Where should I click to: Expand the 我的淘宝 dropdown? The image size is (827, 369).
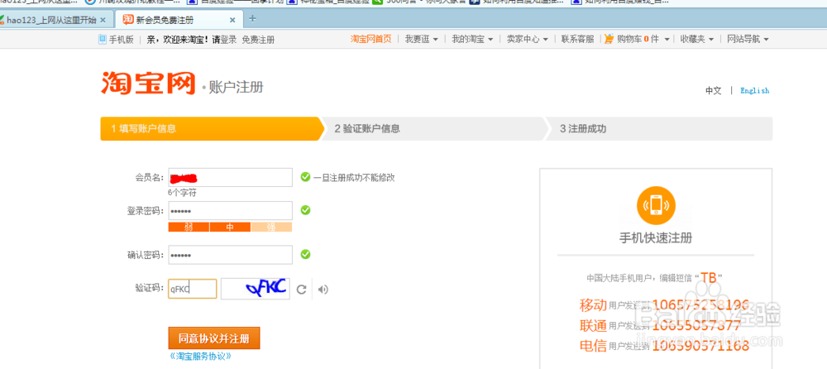[472, 39]
